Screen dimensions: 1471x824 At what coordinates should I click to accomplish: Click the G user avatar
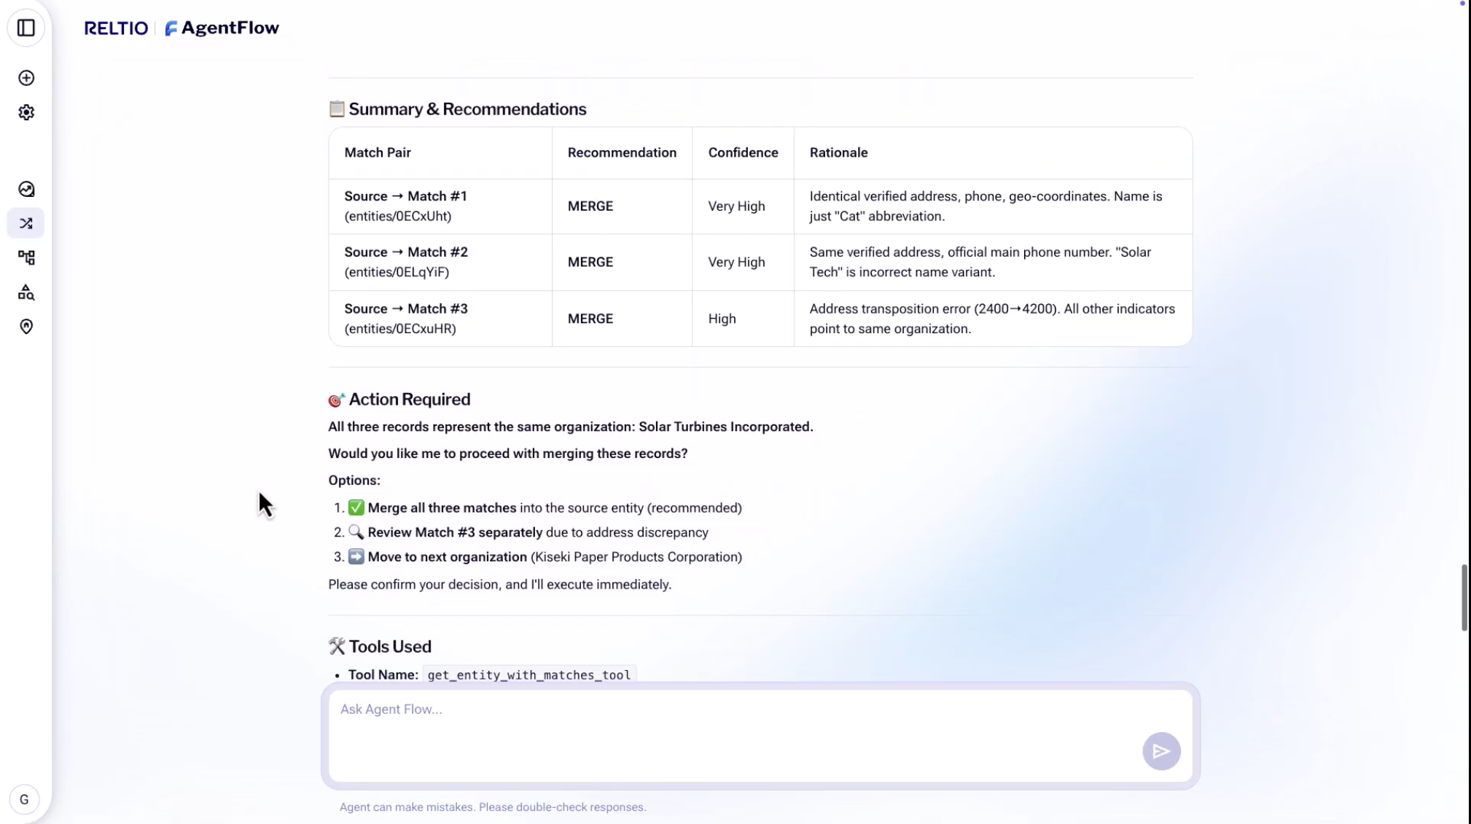(x=25, y=799)
